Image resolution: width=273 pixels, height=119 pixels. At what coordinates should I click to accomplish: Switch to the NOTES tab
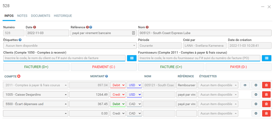tap(22, 16)
